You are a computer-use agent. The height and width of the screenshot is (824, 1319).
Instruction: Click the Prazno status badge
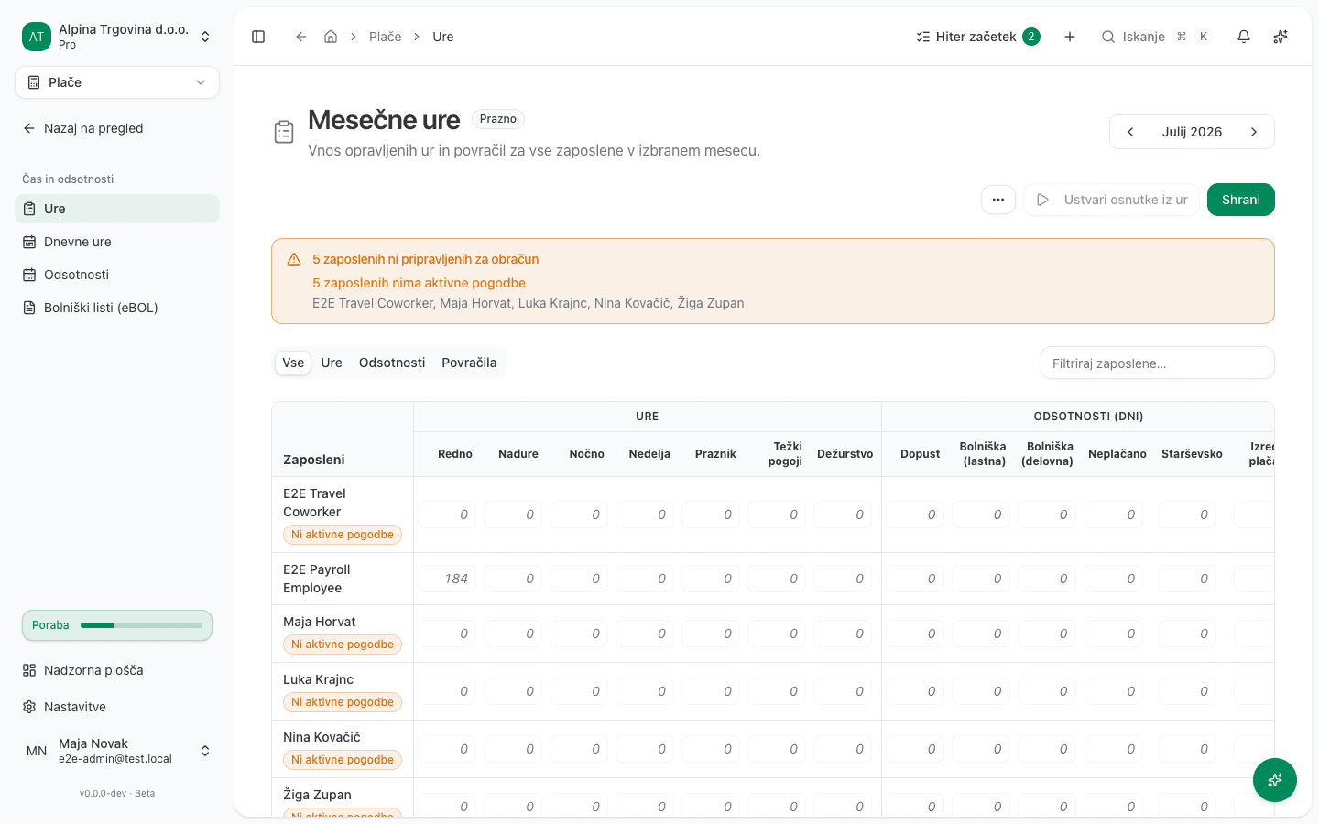pyautogui.click(x=498, y=119)
